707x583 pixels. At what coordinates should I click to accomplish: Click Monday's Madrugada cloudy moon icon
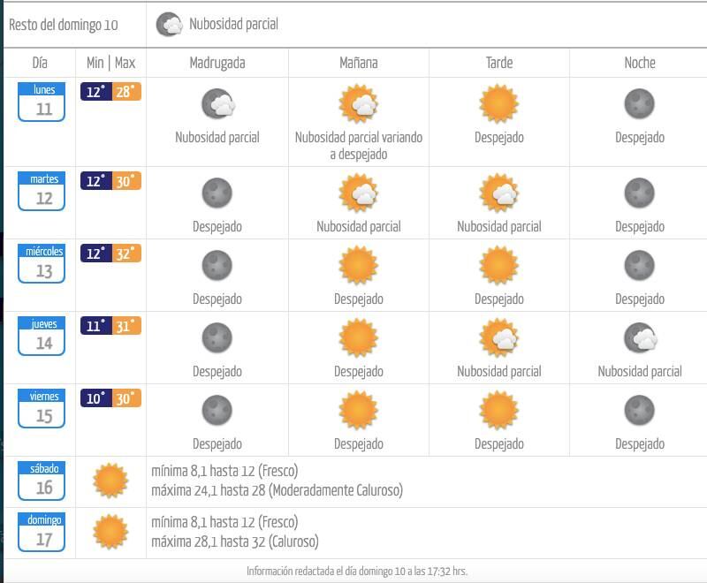[x=217, y=104]
